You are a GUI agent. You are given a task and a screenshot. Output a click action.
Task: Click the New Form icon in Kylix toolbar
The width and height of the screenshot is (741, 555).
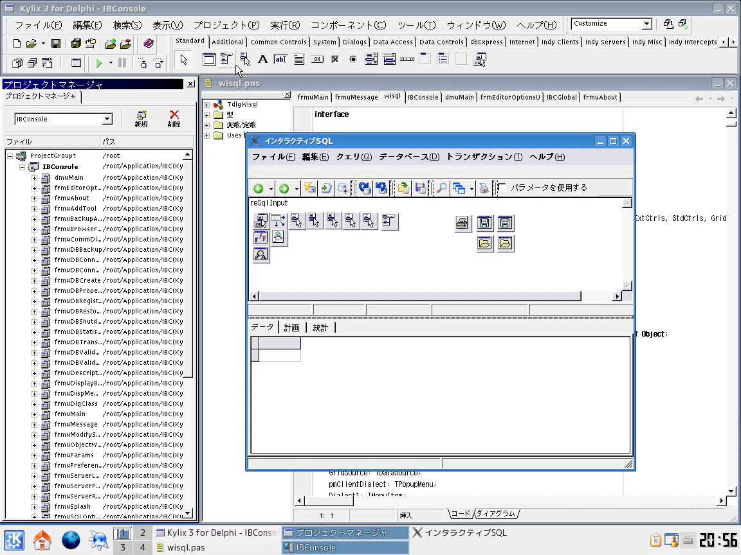click(76, 63)
